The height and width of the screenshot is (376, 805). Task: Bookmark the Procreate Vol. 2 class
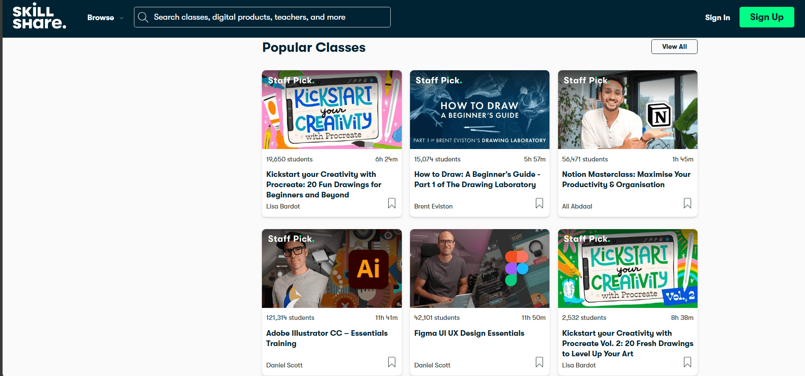(x=687, y=362)
